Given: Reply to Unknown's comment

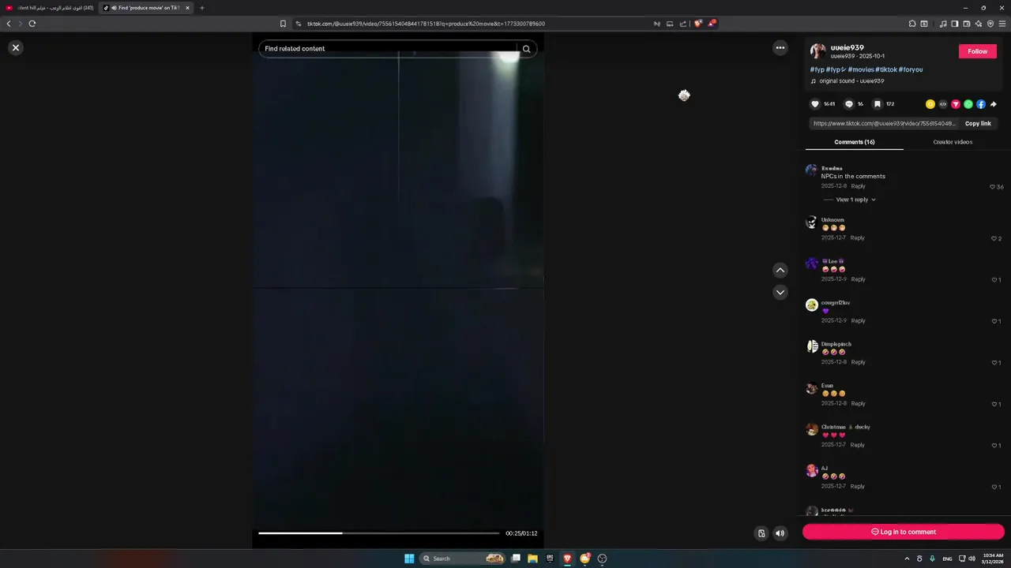Looking at the screenshot, I should [x=858, y=237].
